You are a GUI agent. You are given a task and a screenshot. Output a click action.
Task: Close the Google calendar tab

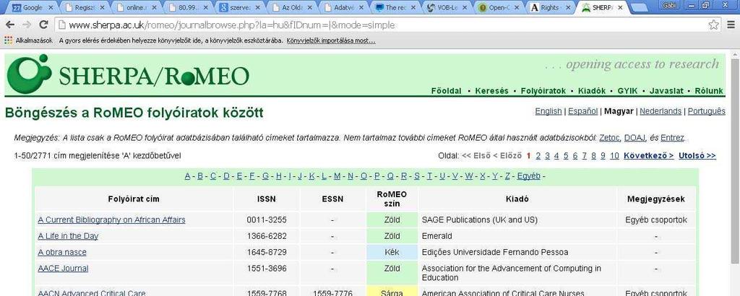(x=51, y=8)
